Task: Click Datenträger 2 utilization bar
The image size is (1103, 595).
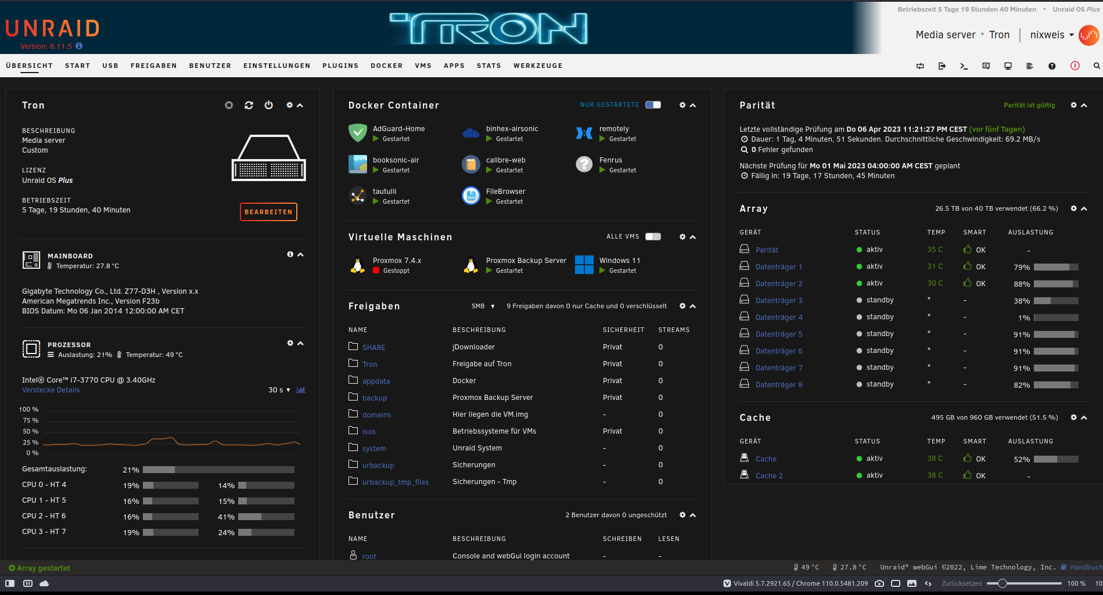Action: pyautogui.click(x=1056, y=284)
